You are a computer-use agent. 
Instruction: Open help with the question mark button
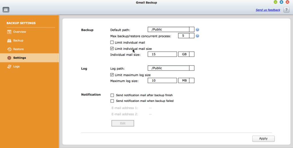286,10
